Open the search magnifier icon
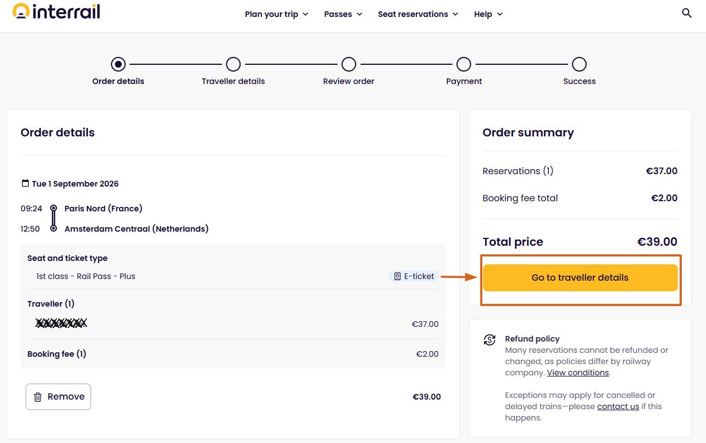 pos(686,13)
